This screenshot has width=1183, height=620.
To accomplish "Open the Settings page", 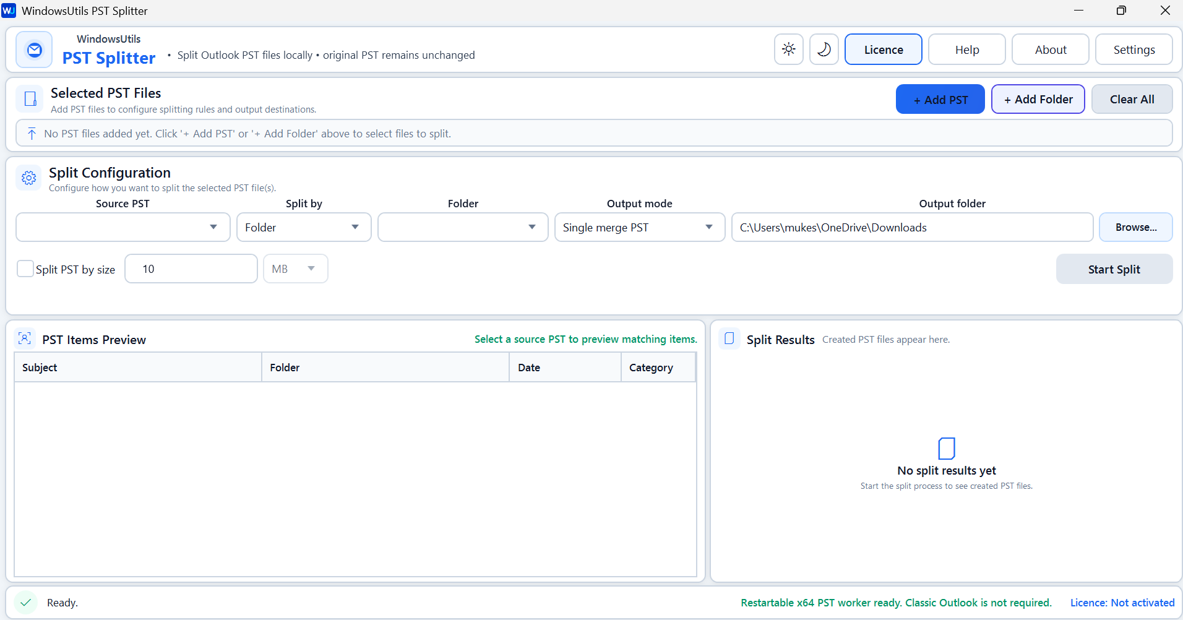I will pyautogui.click(x=1134, y=50).
